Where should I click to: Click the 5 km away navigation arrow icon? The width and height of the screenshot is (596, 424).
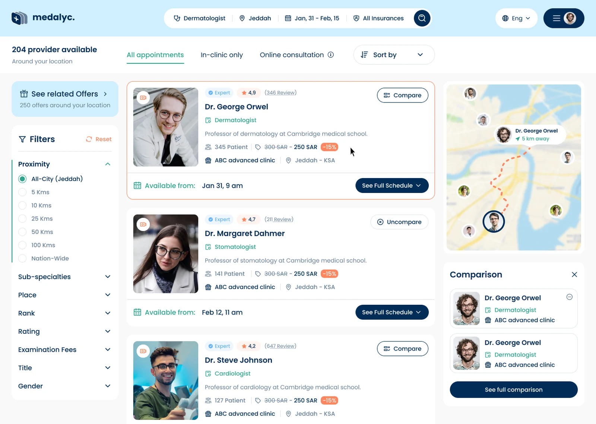click(517, 139)
